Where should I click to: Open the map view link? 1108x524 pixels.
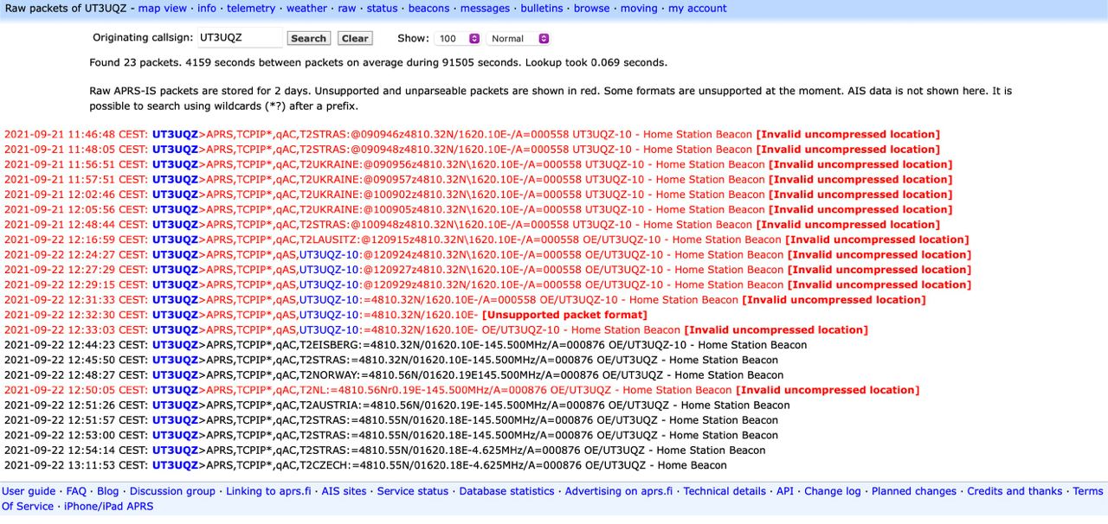pyautogui.click(x=162, y=9)
